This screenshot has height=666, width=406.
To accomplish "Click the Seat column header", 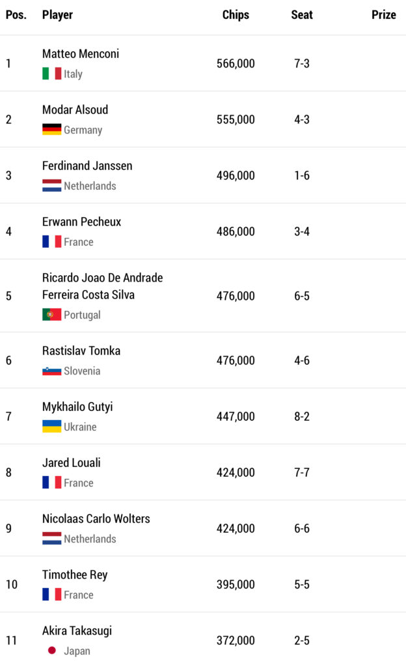I will (302, 15).
